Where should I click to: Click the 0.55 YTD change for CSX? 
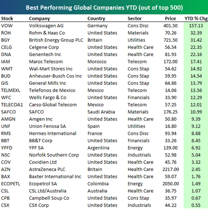pyautogui.click(x=196, y=205)
